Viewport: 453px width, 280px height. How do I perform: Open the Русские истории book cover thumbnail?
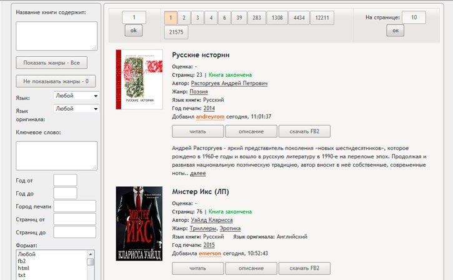(139, 80)
